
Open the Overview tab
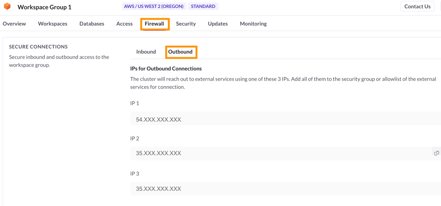click(x=14, y=23)
